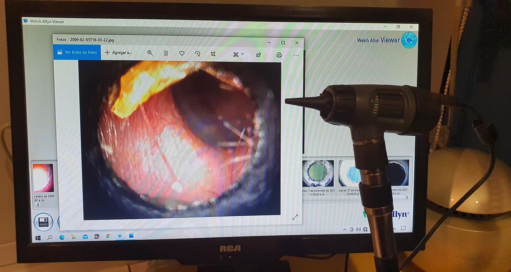The image size is (511, 272).
Task: Click the save floppy disk button
Action: pos(43,222)
